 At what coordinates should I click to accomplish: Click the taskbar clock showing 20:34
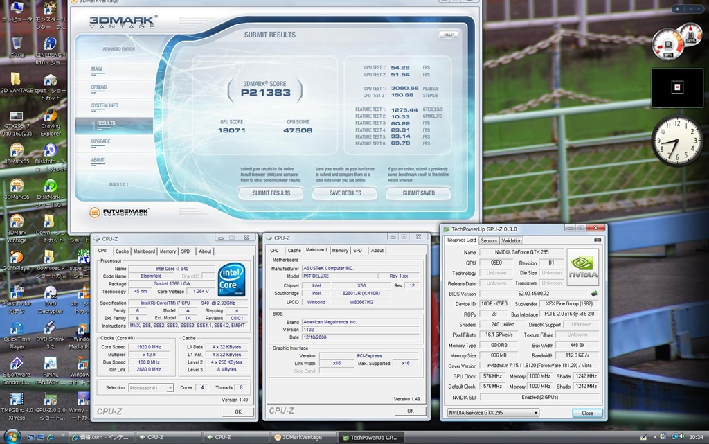pyautogui.click(x=696, y=437)
